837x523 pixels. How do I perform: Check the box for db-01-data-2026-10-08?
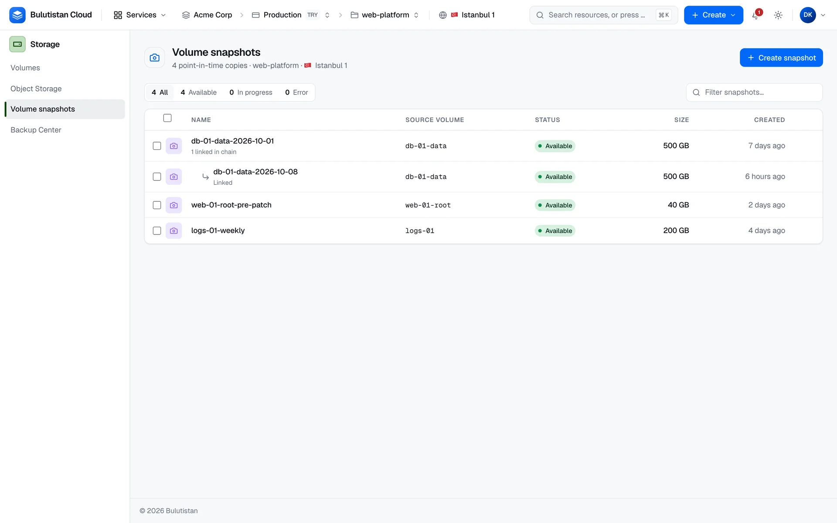pos(157,177)
